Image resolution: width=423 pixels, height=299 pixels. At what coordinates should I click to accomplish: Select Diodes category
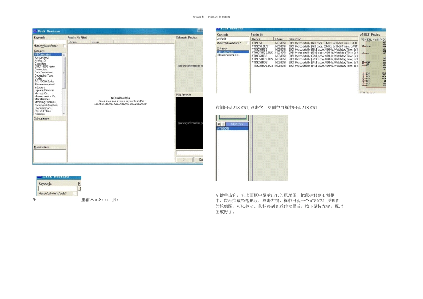point(48,78)
